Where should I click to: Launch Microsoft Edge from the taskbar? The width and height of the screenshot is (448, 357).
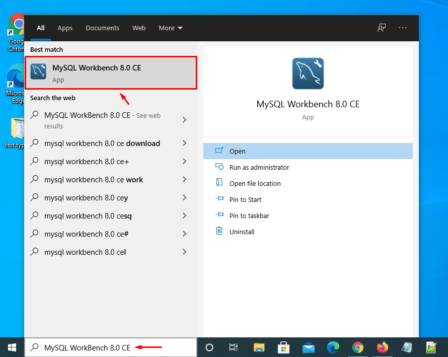pyautogui.click(x=333, y=347)
